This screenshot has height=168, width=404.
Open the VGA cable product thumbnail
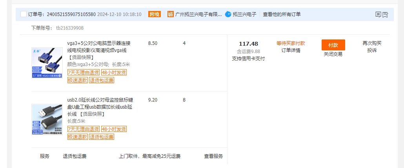(47, 63)
